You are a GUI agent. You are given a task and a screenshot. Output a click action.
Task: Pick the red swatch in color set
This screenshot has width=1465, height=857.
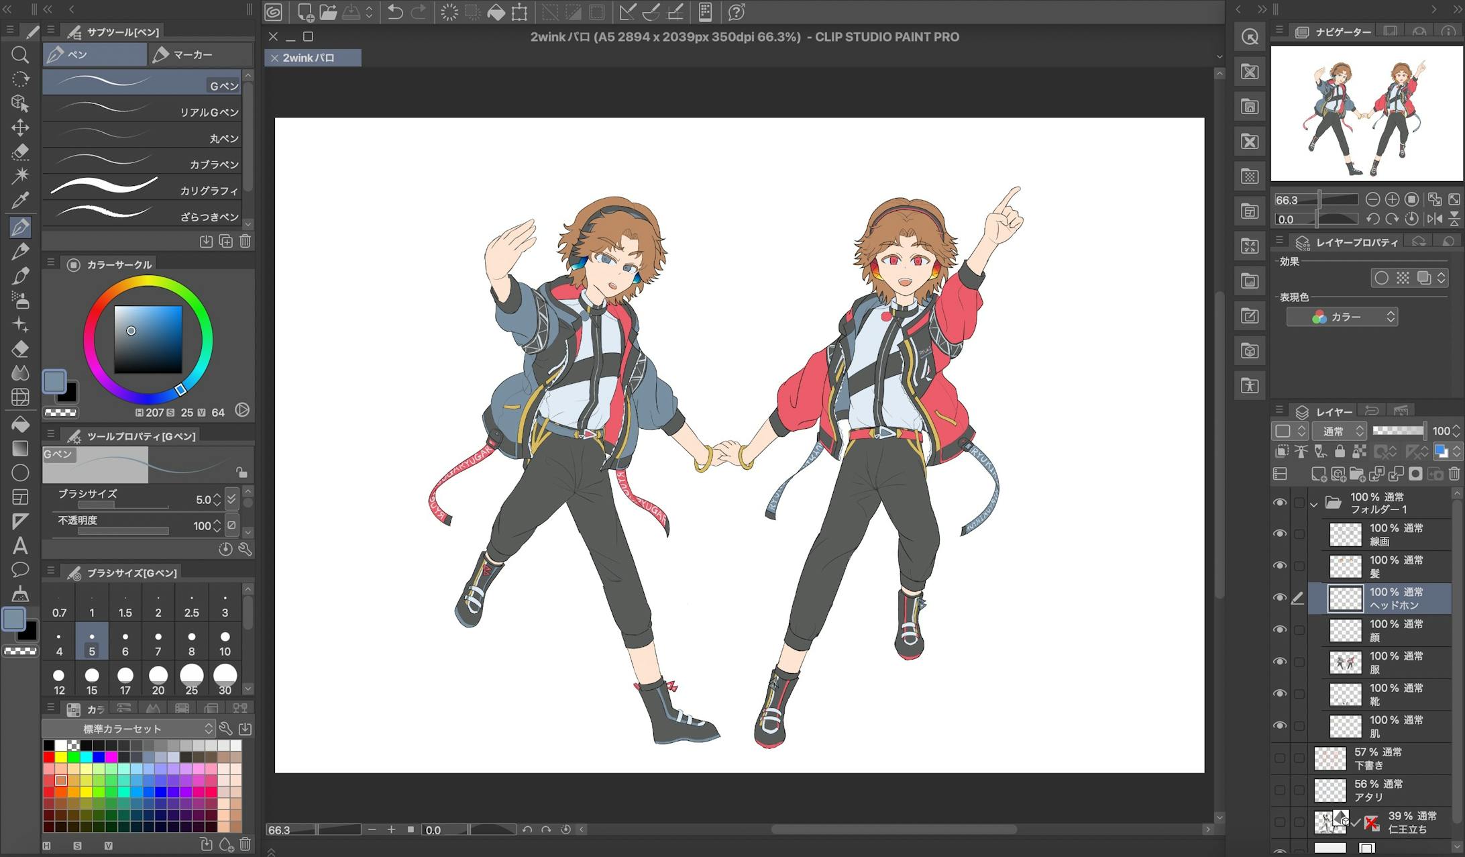pos(49,758)
